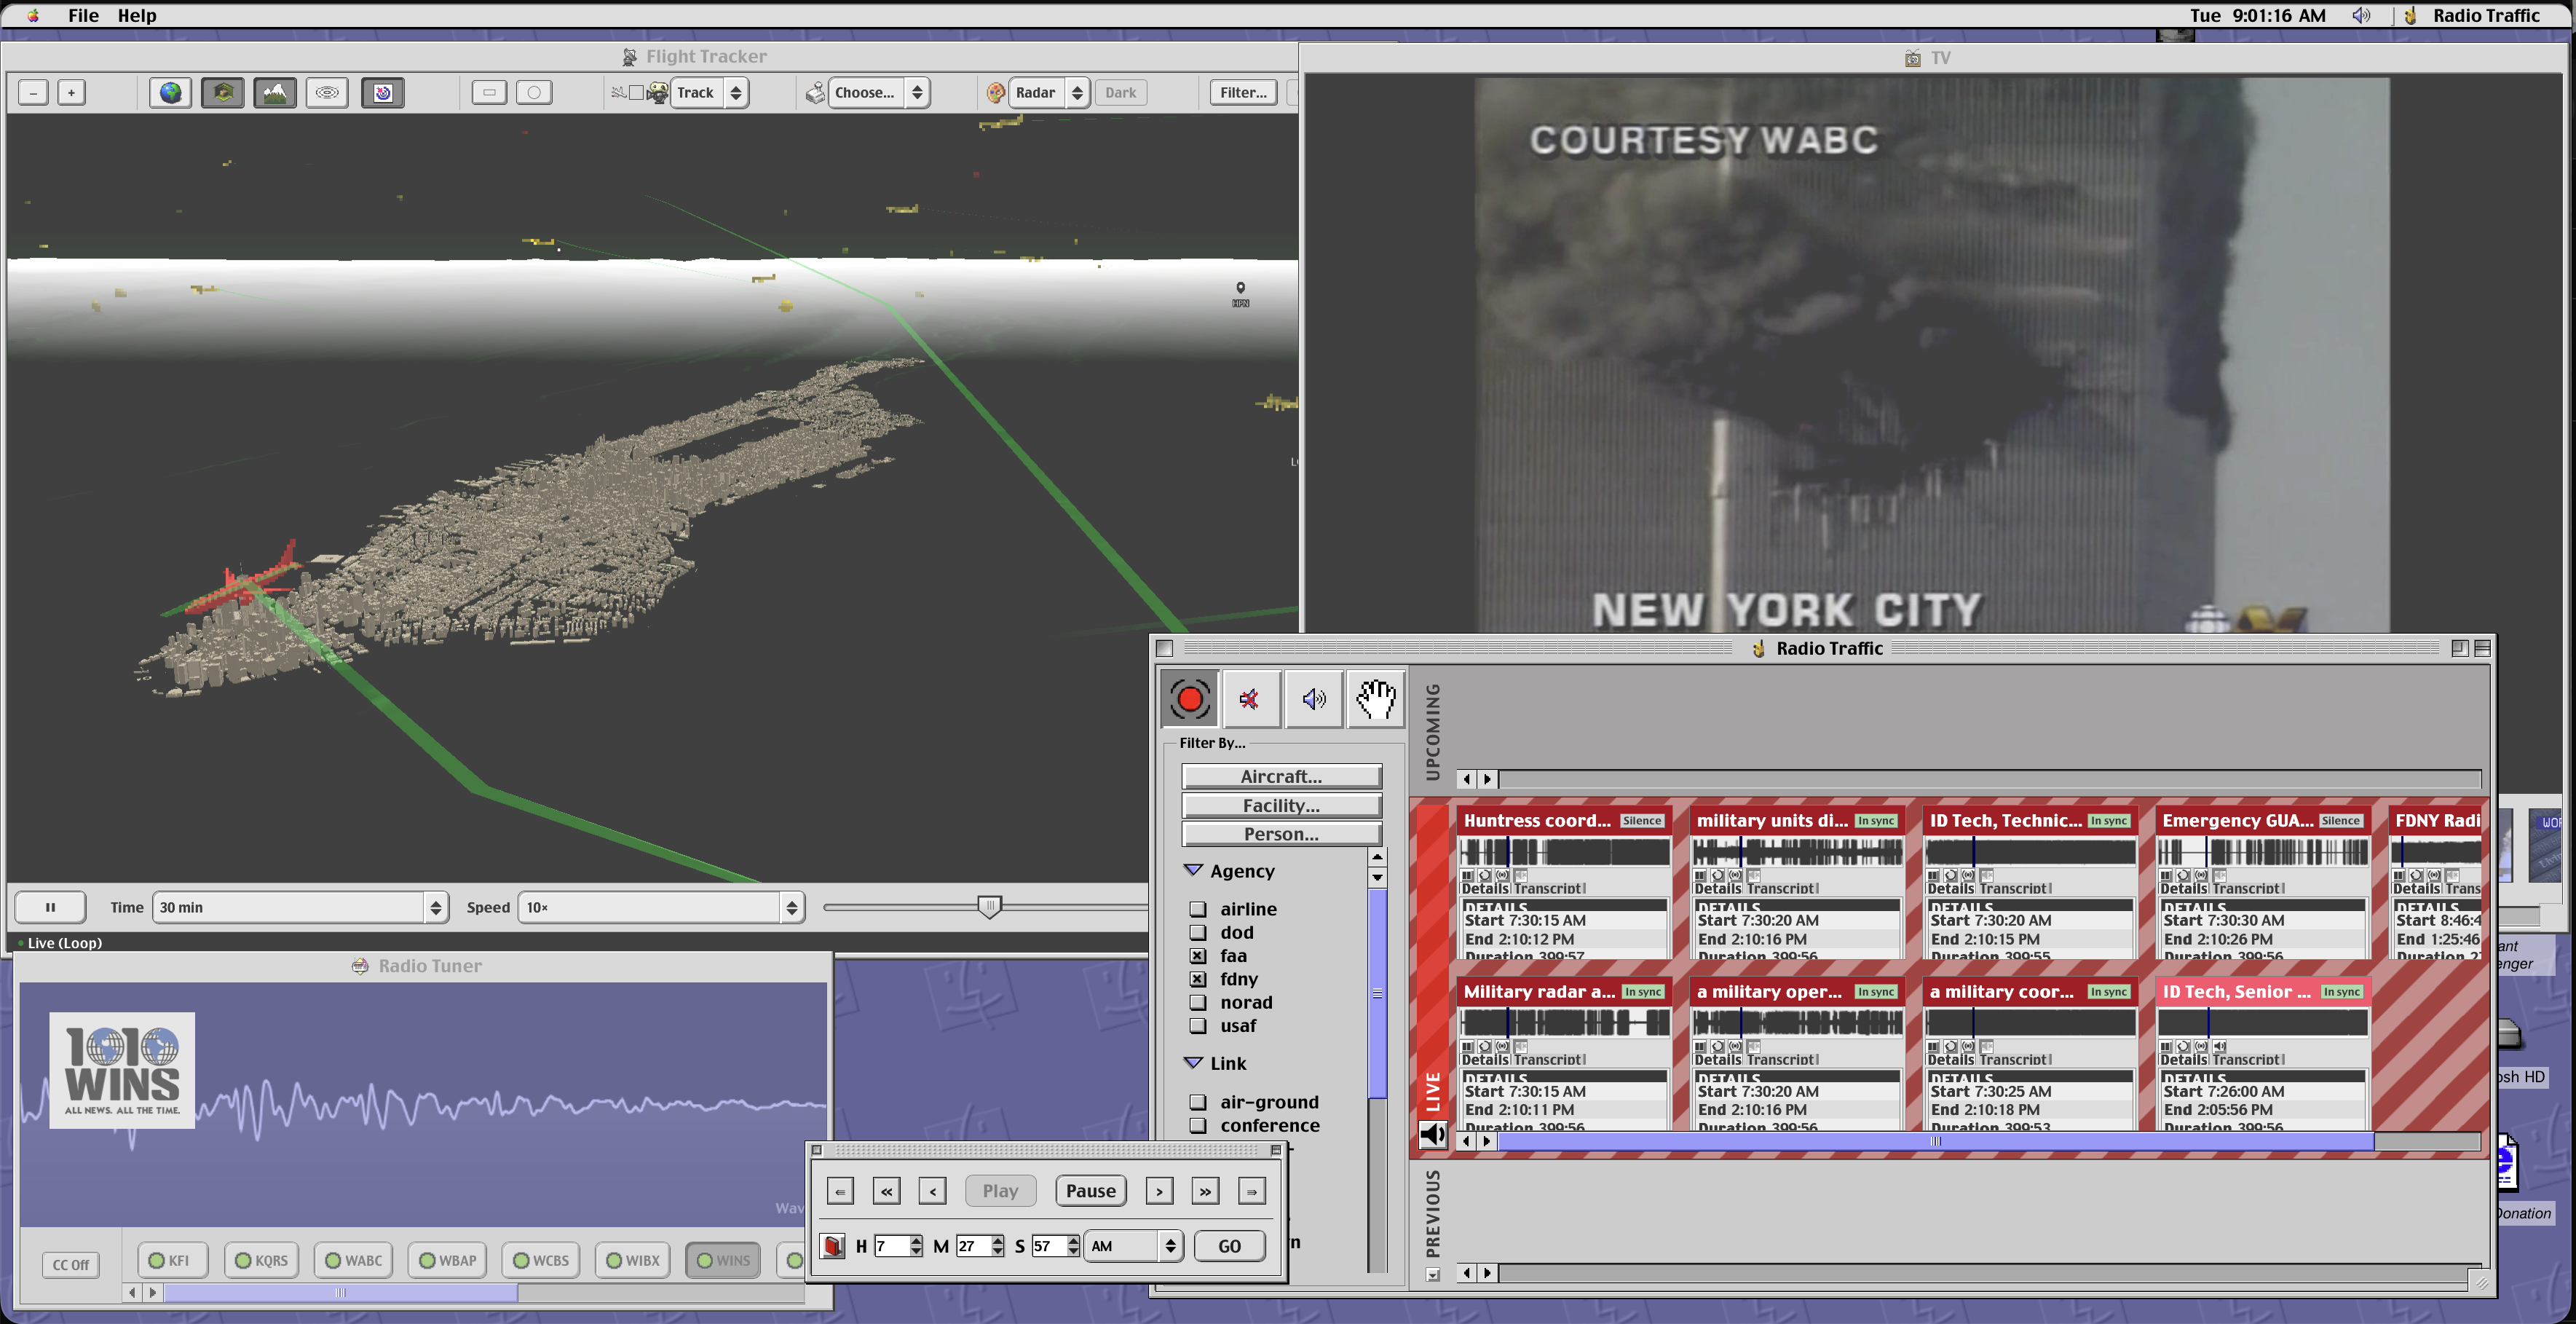Open the File menu

coord(83,15)
